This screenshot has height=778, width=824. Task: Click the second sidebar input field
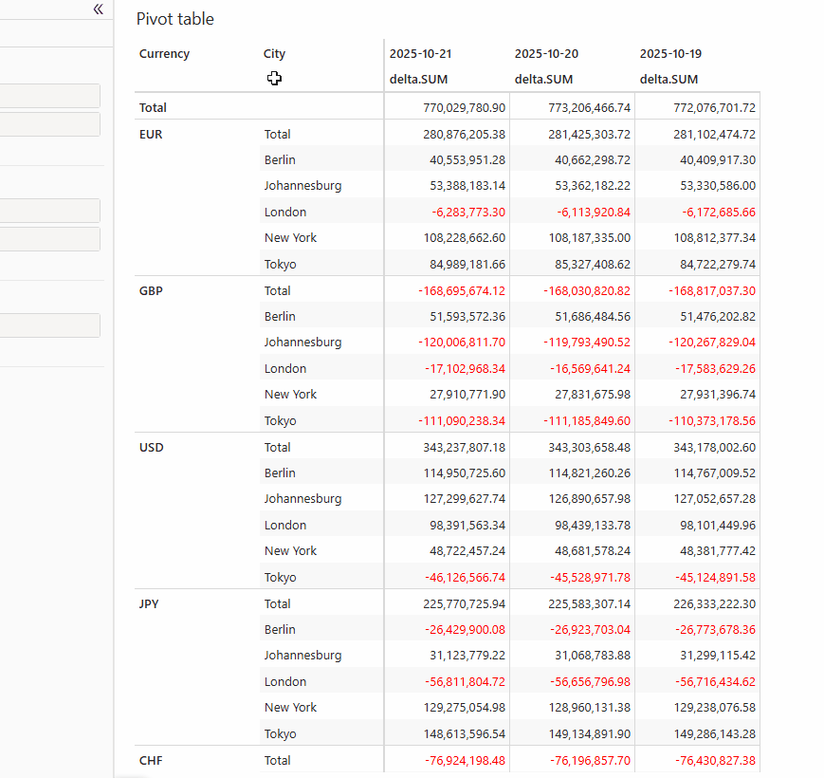49,123
